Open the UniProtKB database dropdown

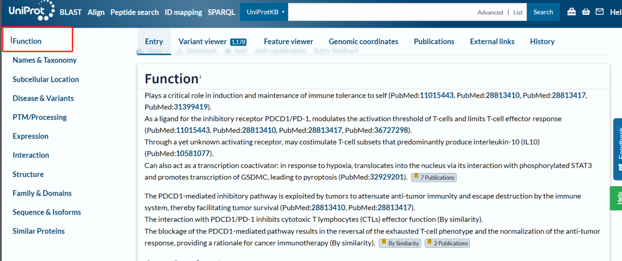(266, 12)
